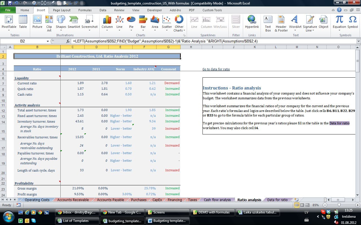Choose the Scatter chart icon
The height and width of the screenshot is (225, 361).
167,22
